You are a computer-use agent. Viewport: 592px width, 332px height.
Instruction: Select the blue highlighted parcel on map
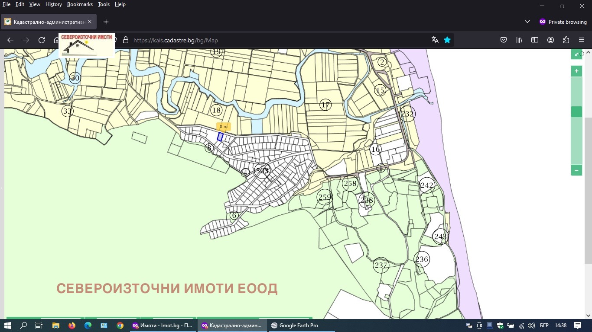coord(220,137)
